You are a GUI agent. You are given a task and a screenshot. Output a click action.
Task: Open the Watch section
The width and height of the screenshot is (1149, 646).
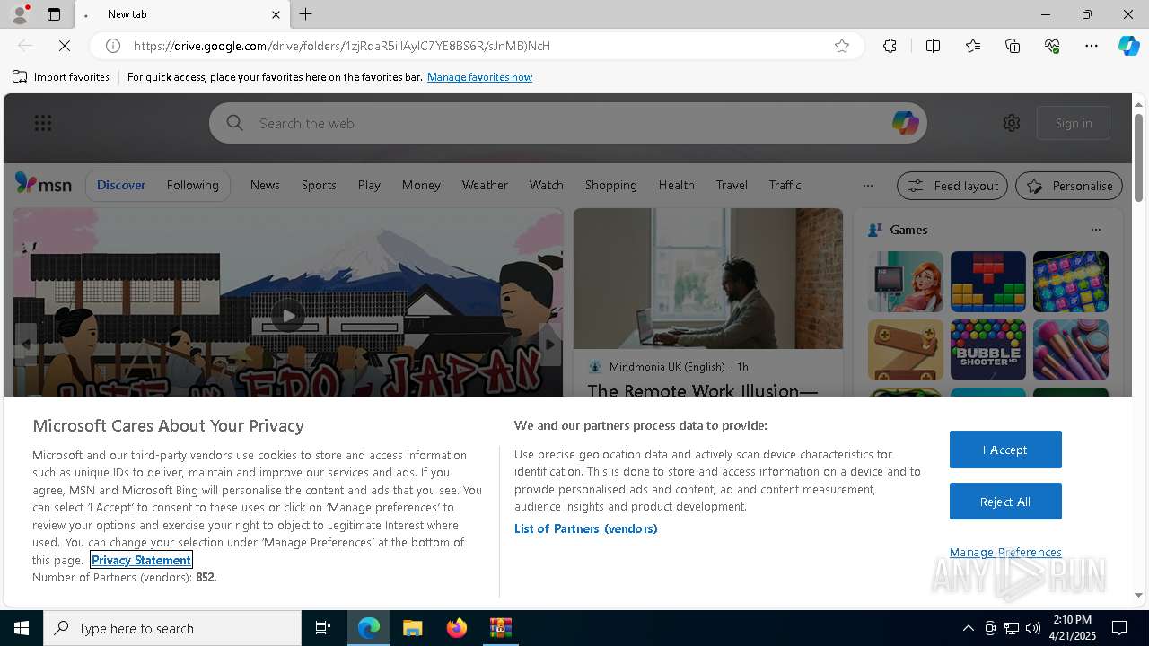point(546,185)
